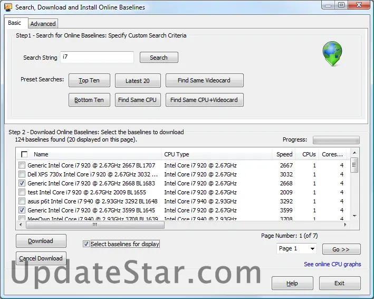Click the vertical scrollbar thumb in list
This screenshot has width=374, height=299.
coord(354,165)
